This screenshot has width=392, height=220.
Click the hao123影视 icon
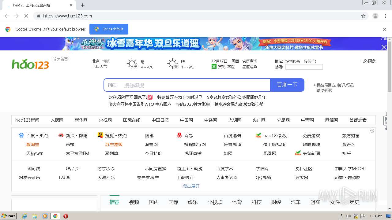pos(258,135)
